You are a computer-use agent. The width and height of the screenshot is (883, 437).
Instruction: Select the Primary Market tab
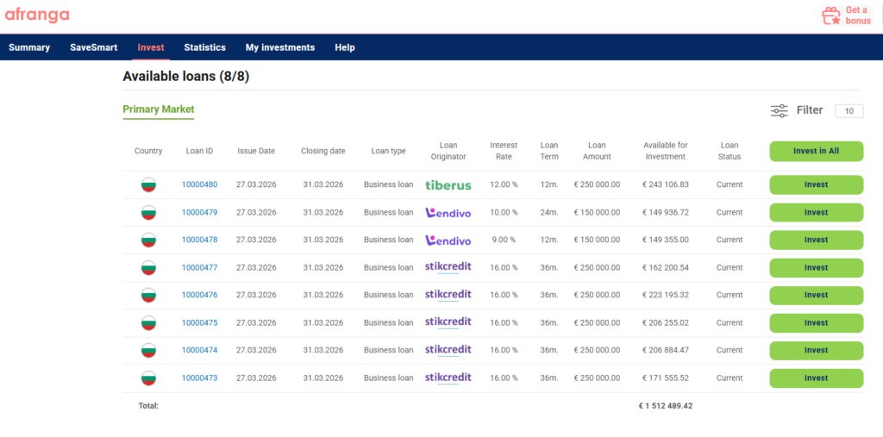click(x=158, y=109)
